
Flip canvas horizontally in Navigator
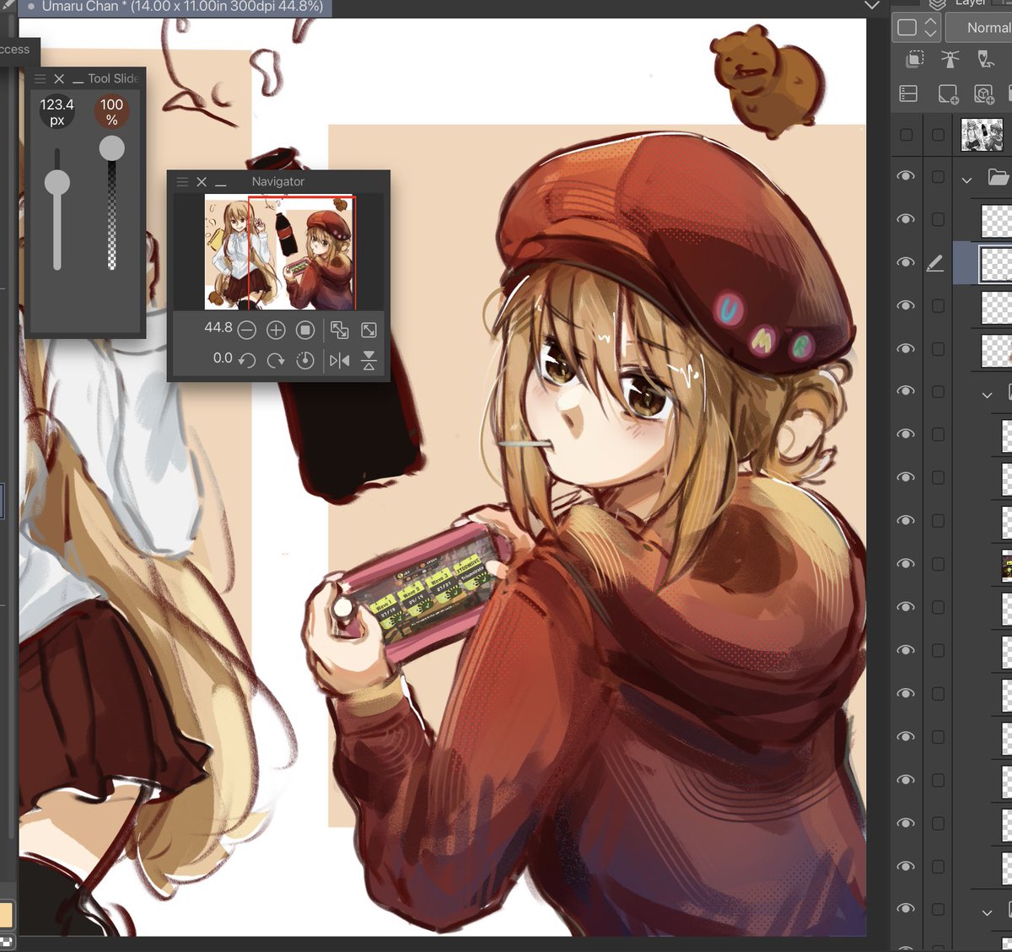(339, 361)
